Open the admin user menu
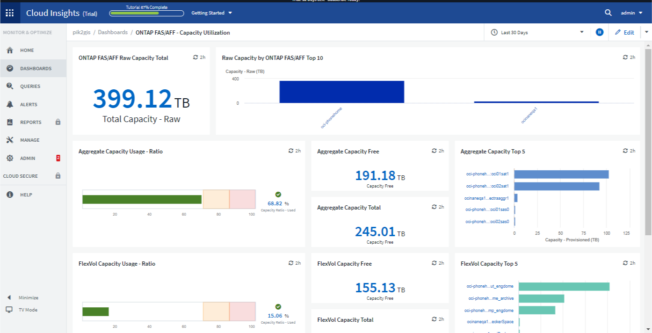 (630, 13)
